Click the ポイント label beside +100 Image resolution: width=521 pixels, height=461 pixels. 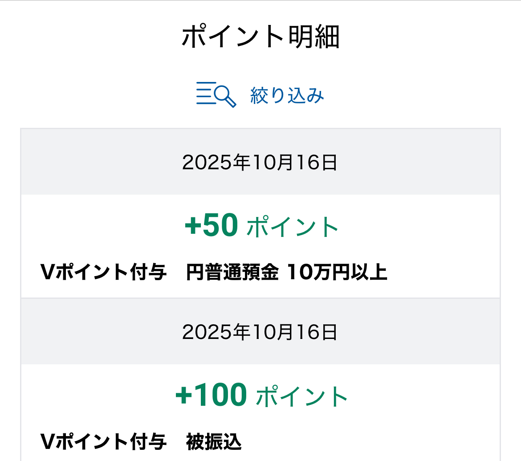click(x=302, y=396)
